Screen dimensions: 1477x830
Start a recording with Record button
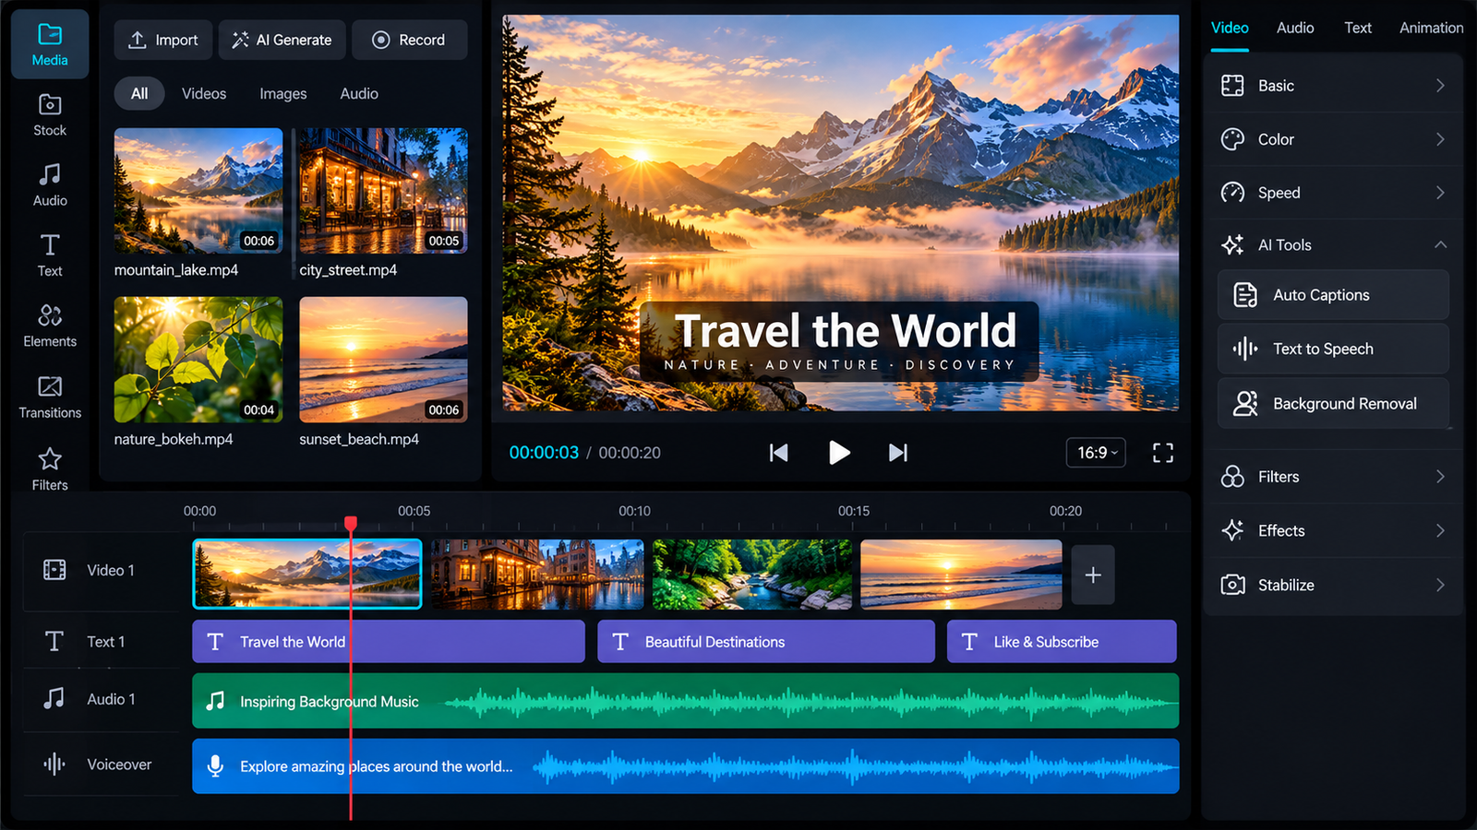409,40
